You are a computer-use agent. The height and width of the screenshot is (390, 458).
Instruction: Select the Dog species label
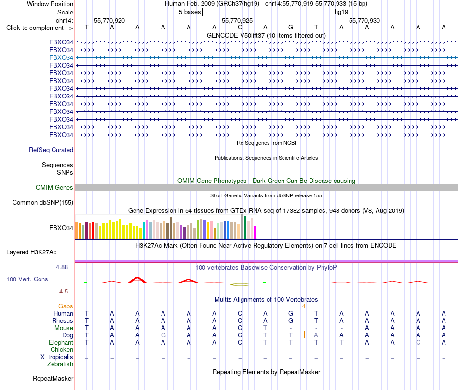coord(67,335)
